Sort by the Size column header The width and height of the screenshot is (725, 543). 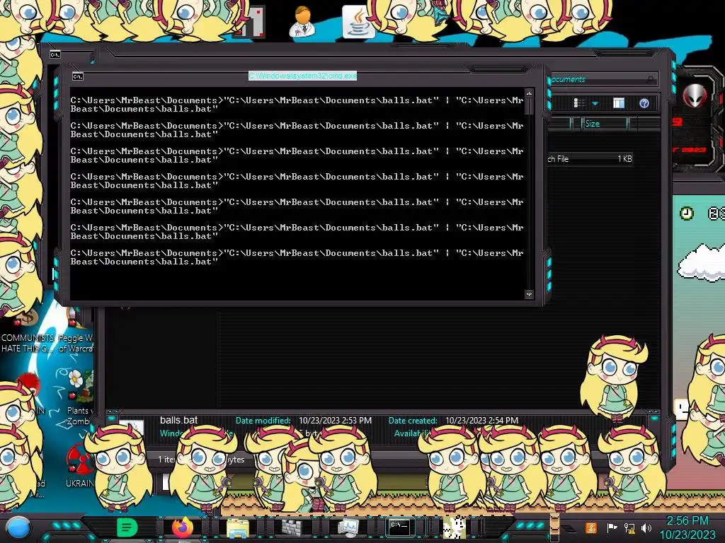(x=605, y=124)
